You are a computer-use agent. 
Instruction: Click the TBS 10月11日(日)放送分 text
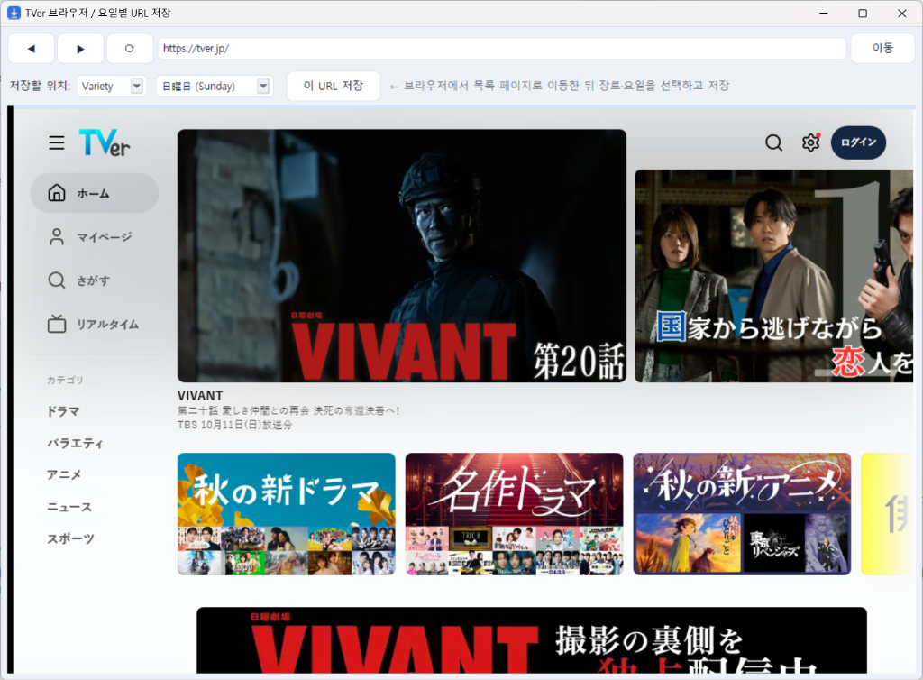[235, 425]
